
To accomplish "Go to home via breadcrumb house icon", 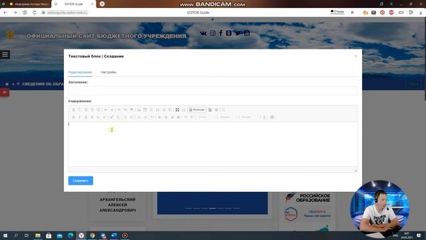I will click(7, 84).
